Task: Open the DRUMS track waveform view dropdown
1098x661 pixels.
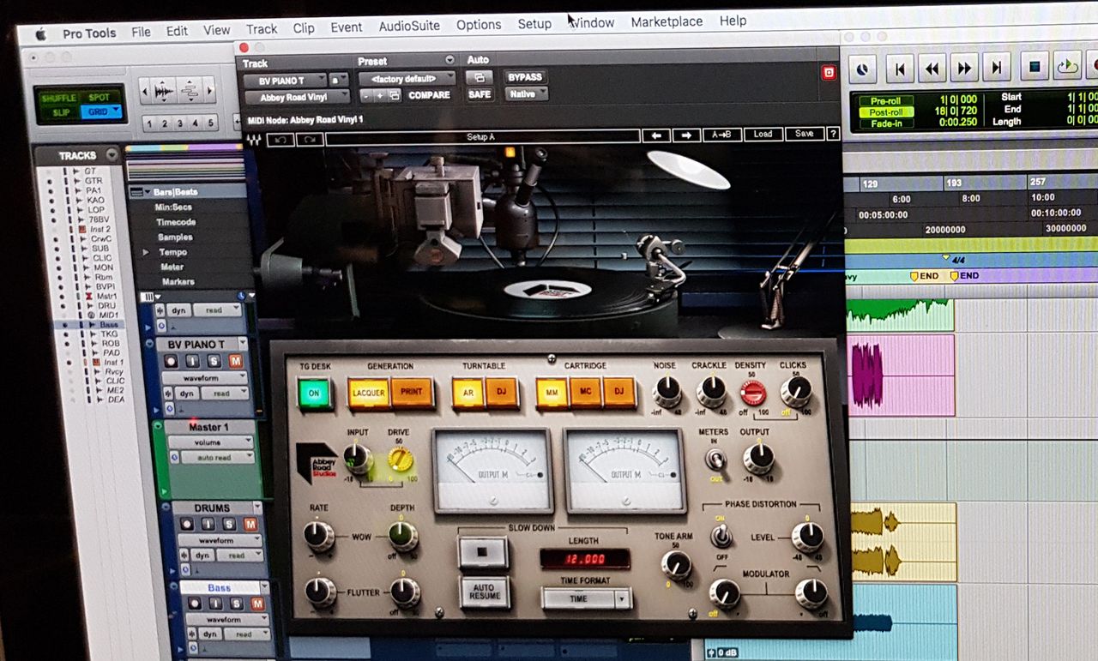Action: (x=220, y=540)
